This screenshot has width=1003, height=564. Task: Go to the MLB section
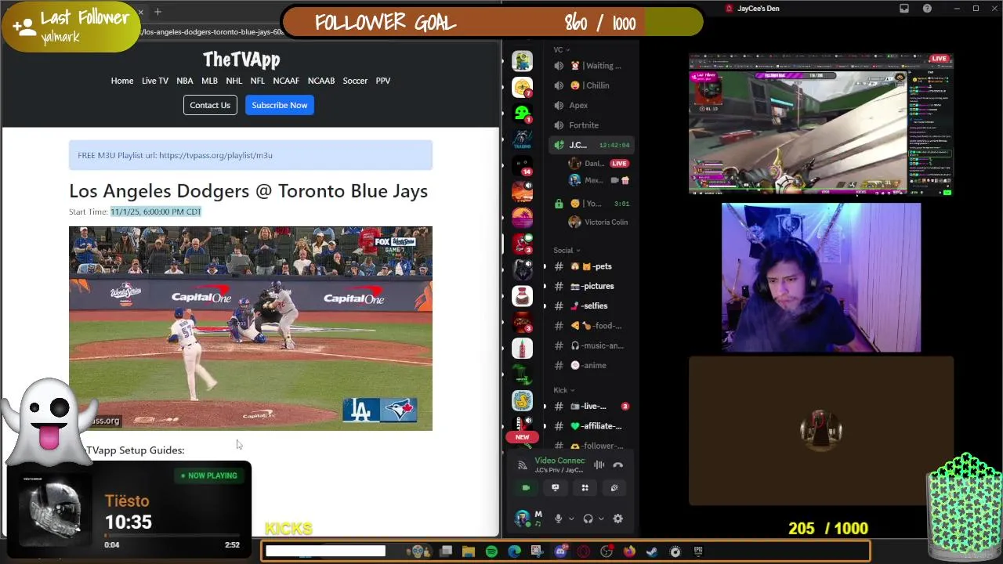click(x=209, y=81)
